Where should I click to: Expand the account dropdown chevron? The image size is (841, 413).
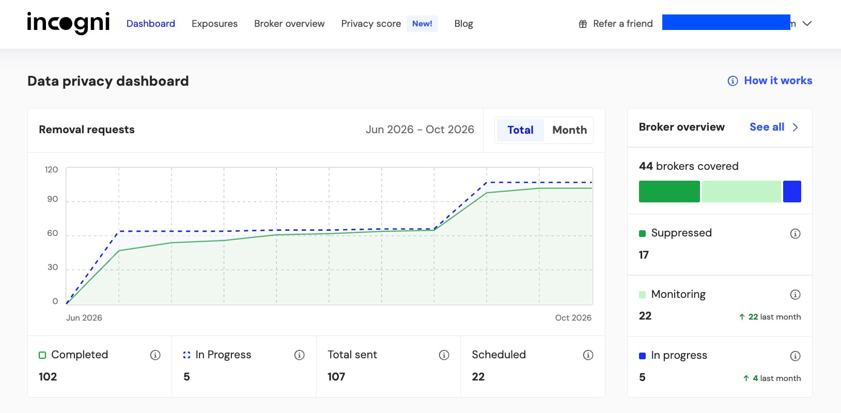point(807,24)
